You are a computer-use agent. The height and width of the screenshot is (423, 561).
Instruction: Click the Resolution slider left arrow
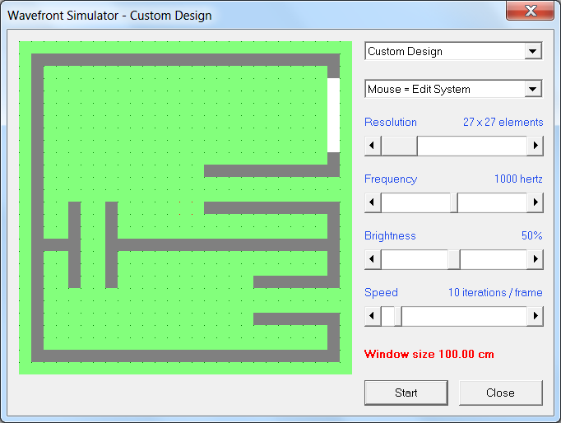373,146
